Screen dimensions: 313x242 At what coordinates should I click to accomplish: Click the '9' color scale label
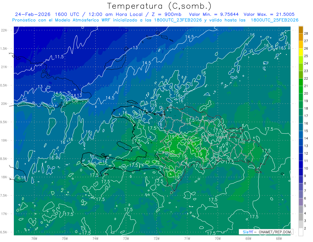point(305,176)
